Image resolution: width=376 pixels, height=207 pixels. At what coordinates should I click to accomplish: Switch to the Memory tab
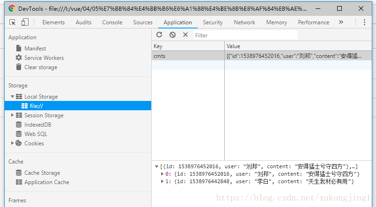(276, 22)
